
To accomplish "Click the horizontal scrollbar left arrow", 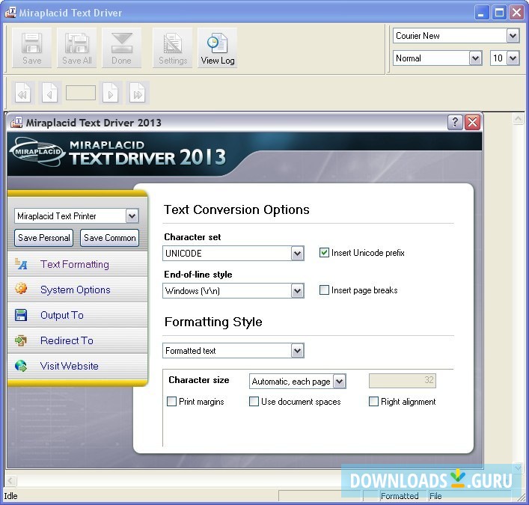I will [10, 480].
